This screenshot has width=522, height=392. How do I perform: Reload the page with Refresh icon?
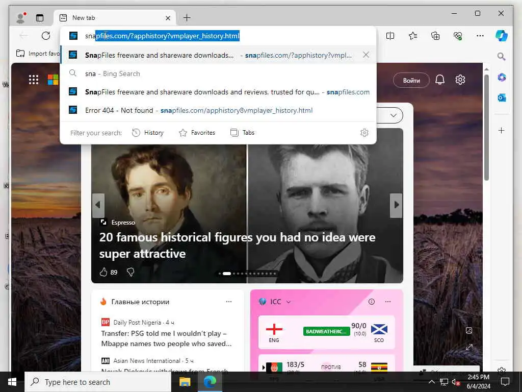[x=46, y=36]
